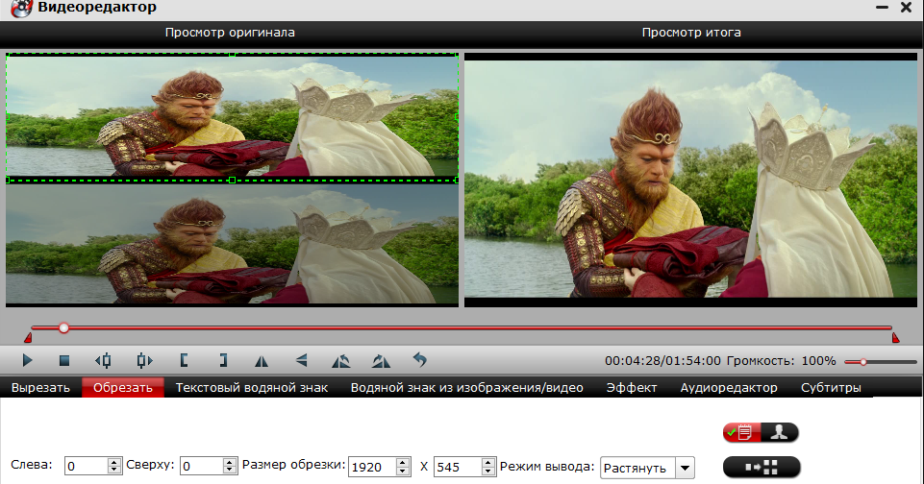924x484 pixels.
Task: Open the Субтитры tab
Action: pos(831,387)
